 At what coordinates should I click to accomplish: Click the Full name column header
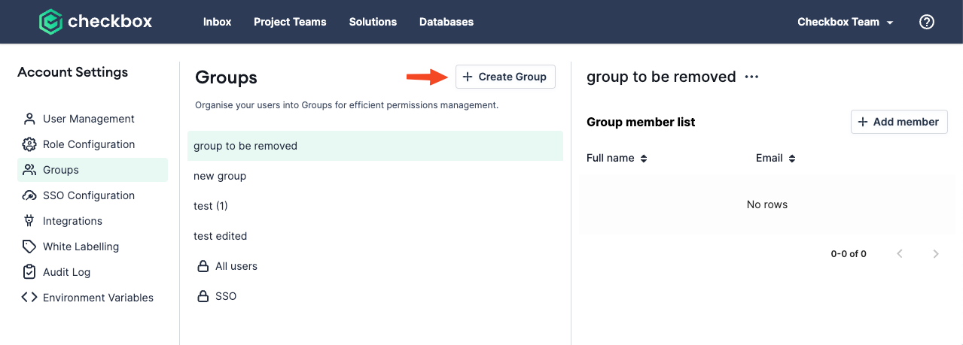tap(611, 159)
